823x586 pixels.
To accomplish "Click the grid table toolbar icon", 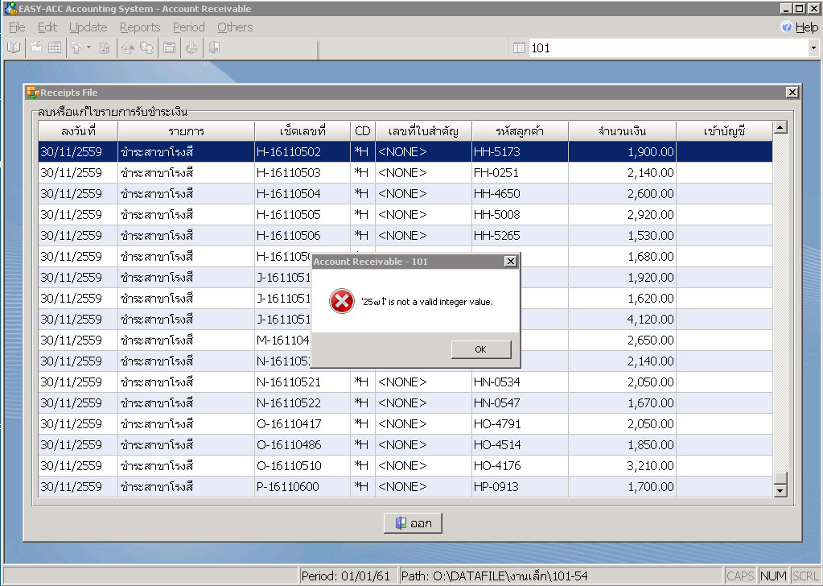I will click(55, 47).
